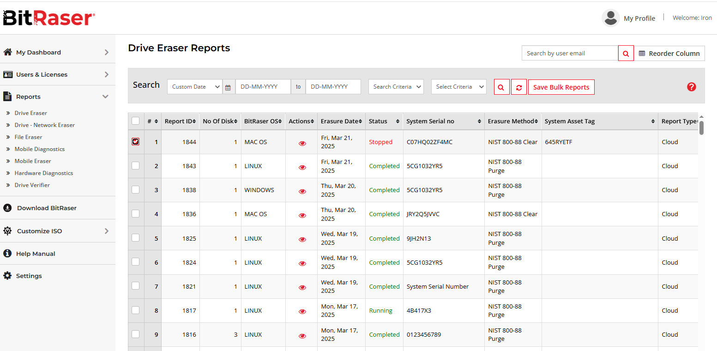Check the checkbox for report 1843
The image size is (717, 351).
(x=135, y=165)
